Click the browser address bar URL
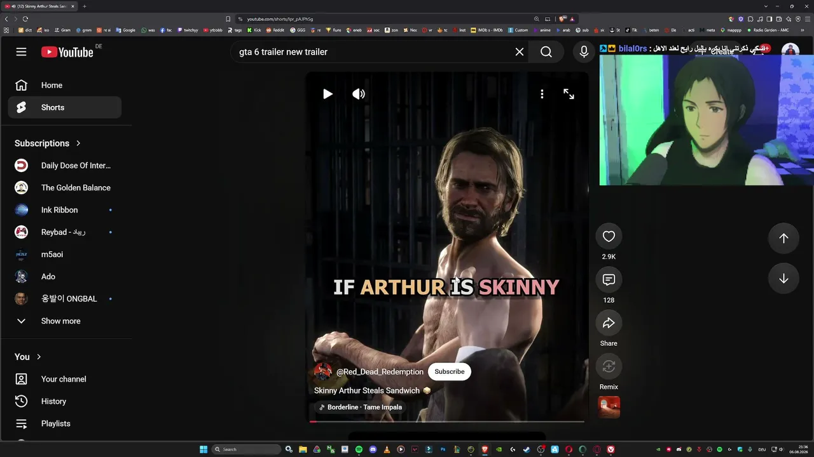The width and height of the screenshot is (814, 457). click(280, 19)
